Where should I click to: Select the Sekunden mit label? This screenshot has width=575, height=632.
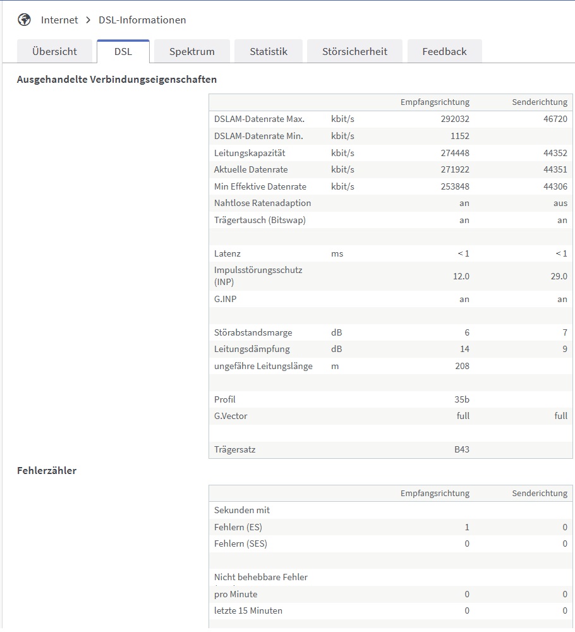coord(242,510)
